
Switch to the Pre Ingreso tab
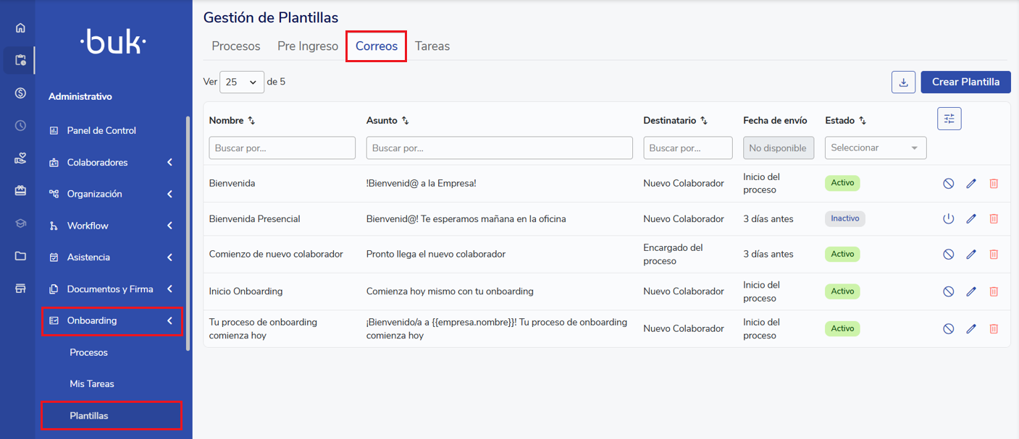[308, 46]
